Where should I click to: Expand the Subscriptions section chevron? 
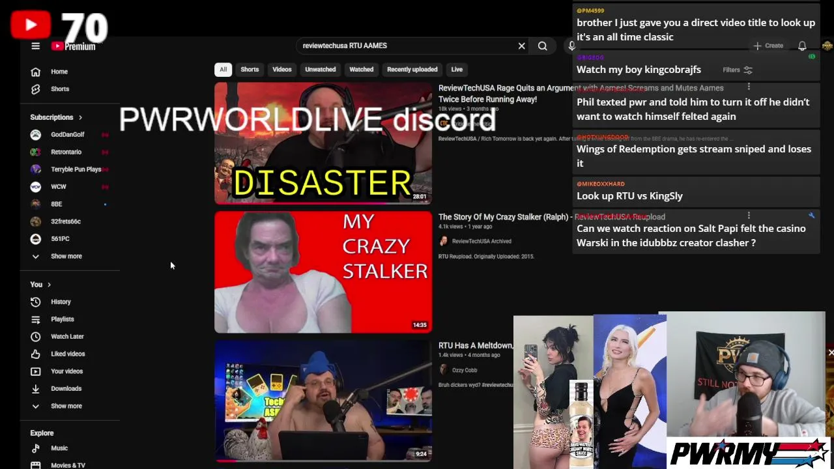click(80, 117)
